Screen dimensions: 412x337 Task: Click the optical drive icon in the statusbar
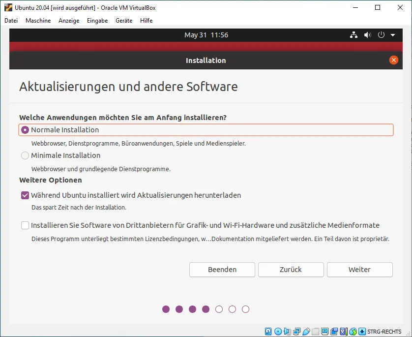coord(277,331)
